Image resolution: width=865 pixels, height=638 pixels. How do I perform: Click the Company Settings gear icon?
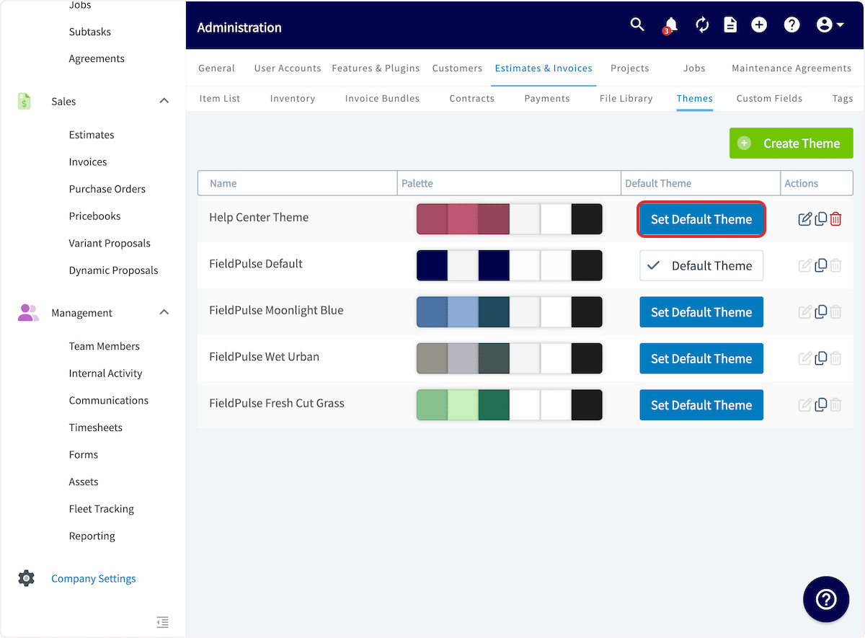click(x=27, y=578)
